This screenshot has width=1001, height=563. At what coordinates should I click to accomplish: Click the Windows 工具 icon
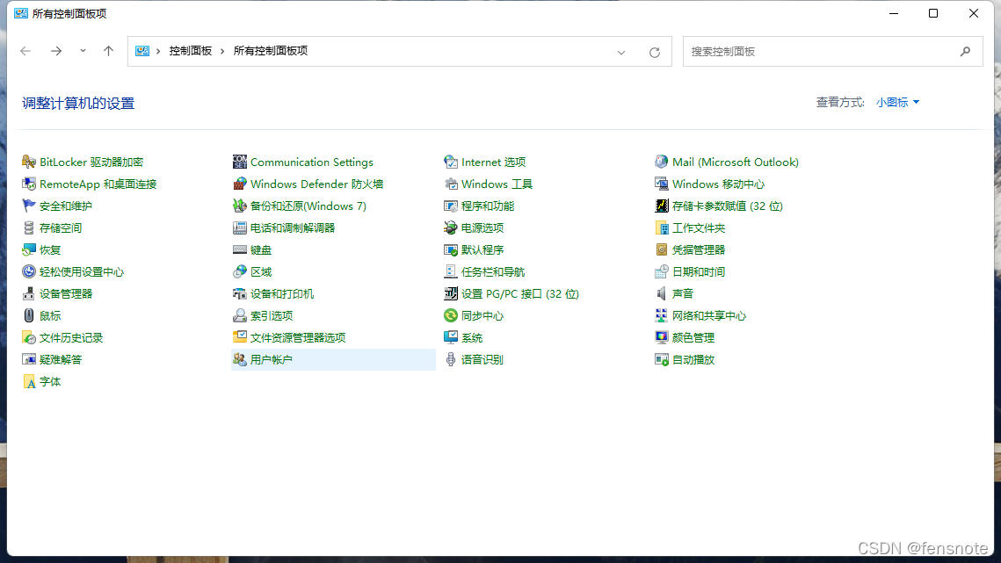(x=451, y=184)
